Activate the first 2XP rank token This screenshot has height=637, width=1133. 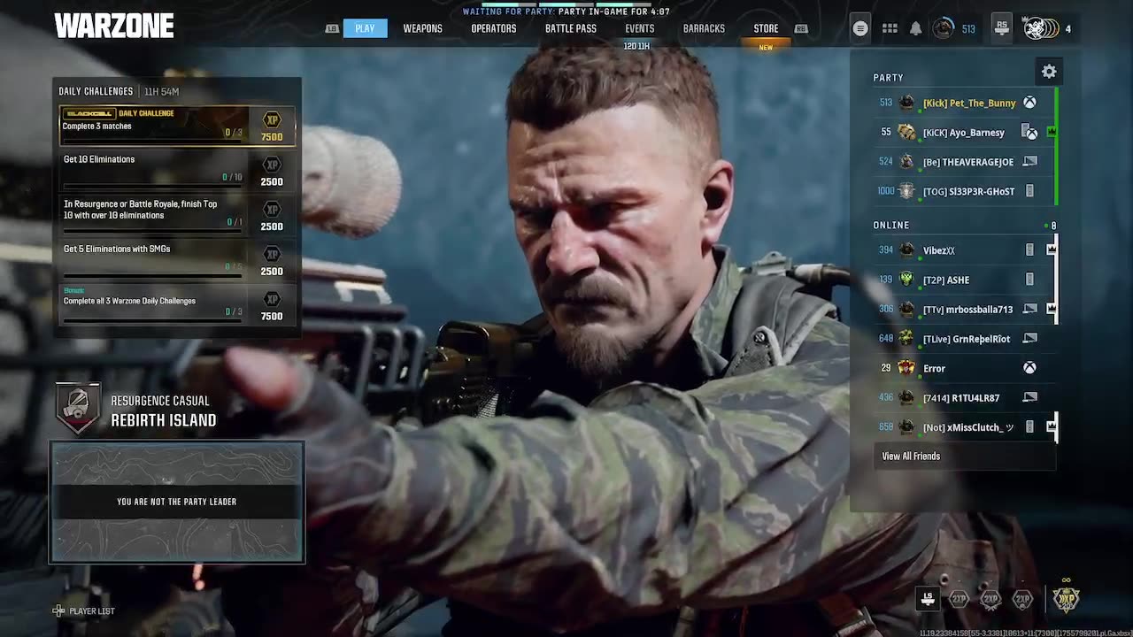(959, 599)
